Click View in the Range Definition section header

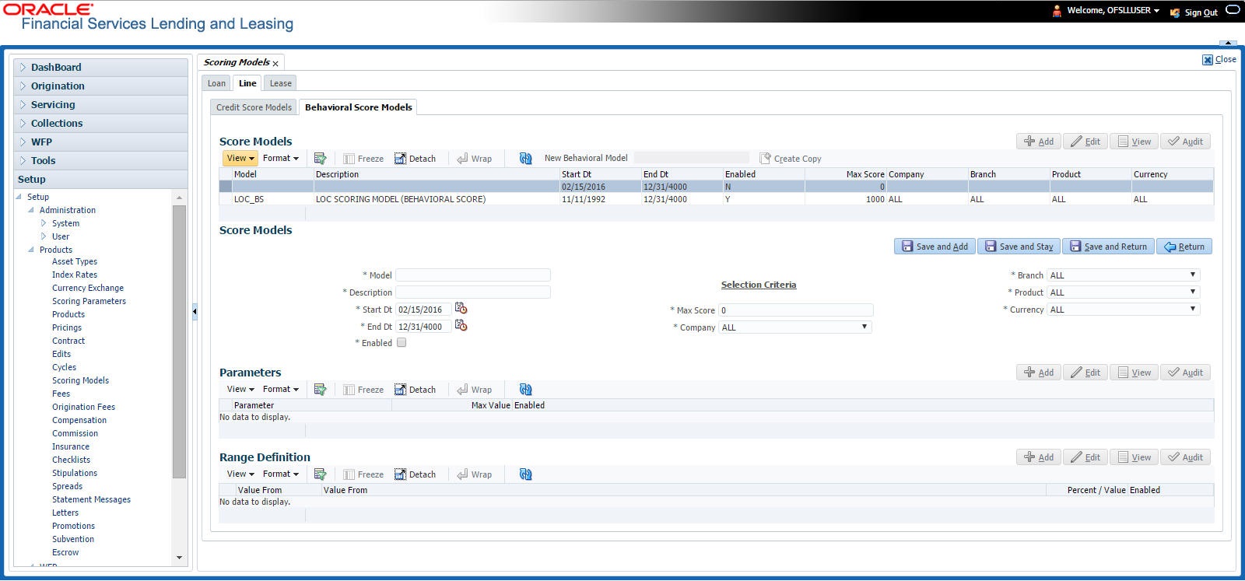tap(1134, 457)
